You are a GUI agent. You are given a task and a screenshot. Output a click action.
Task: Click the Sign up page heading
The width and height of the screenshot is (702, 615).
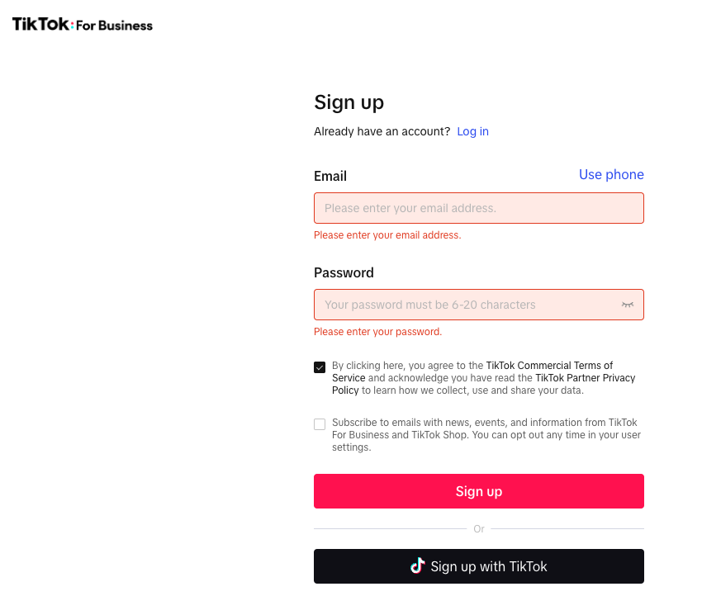click(349, 102)
